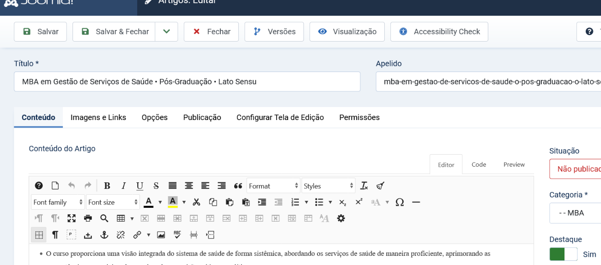Click the scissors Cut icon
Screen dimensions: 601x265
(196, 202)
